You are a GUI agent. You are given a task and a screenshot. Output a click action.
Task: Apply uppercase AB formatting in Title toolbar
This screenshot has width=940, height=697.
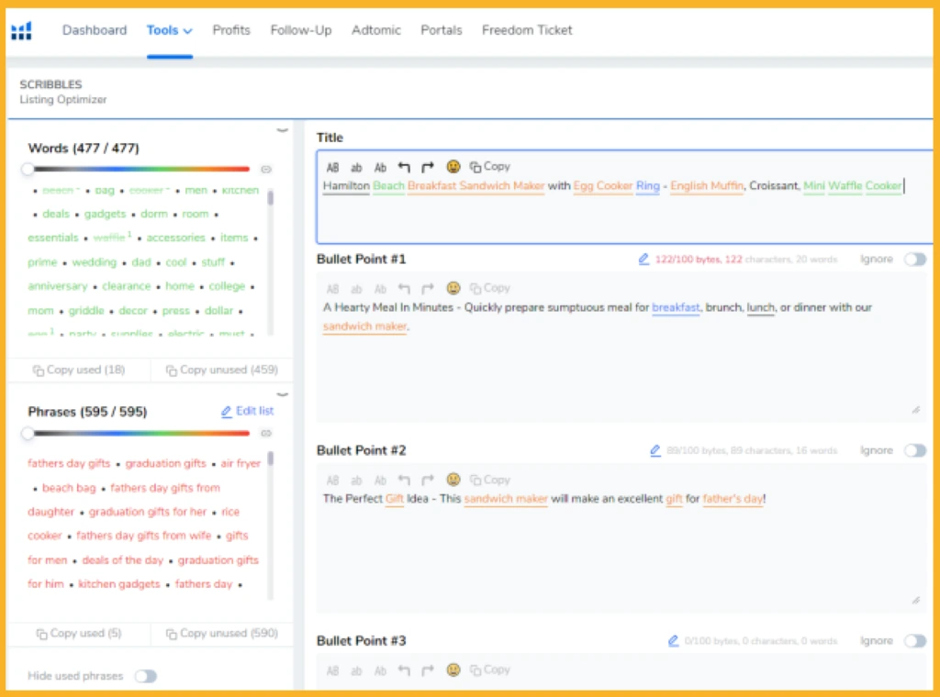pos(332,167)
